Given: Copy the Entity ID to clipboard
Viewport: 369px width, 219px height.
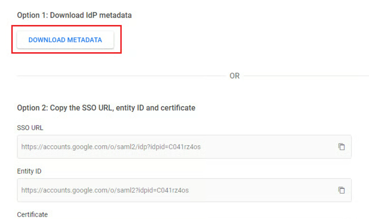Looking at the screenshot, I should (x=341, y=190).
